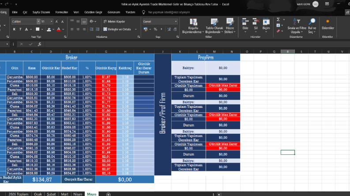This screenshot has height=196, width=350.
Task: Expand Sayı dialog launcher
Action: (x=178, y=37)
